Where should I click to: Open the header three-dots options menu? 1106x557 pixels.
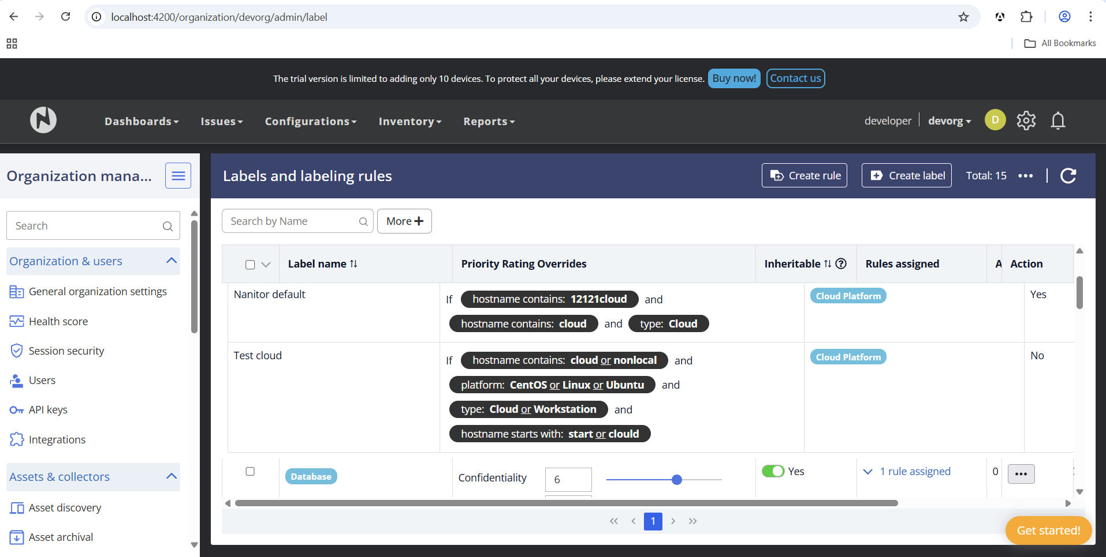click(x=1025, y=176)
